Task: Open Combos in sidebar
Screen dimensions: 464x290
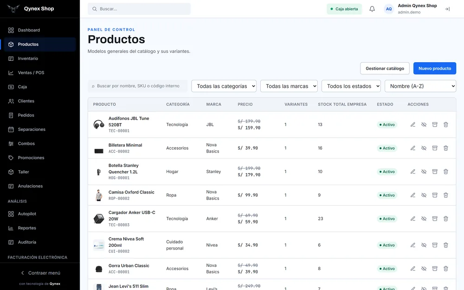Action: tap(40, 144)
